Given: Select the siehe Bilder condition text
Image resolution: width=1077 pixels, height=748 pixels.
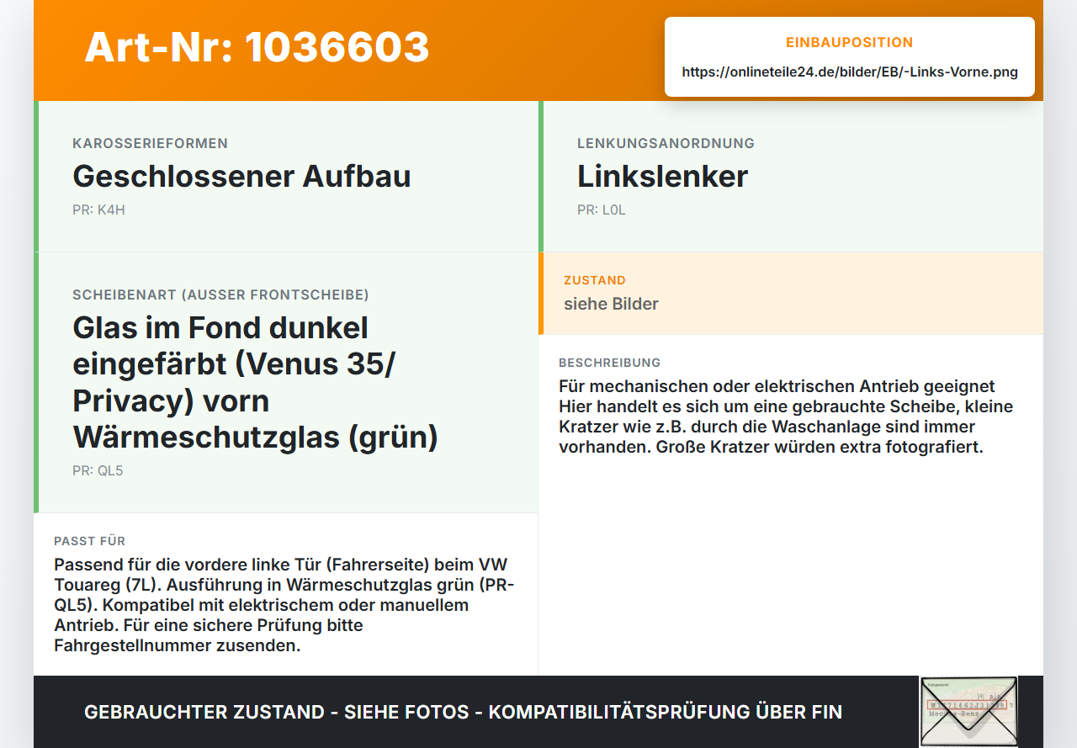Looking at the screenshot, I should click(611, 304).
